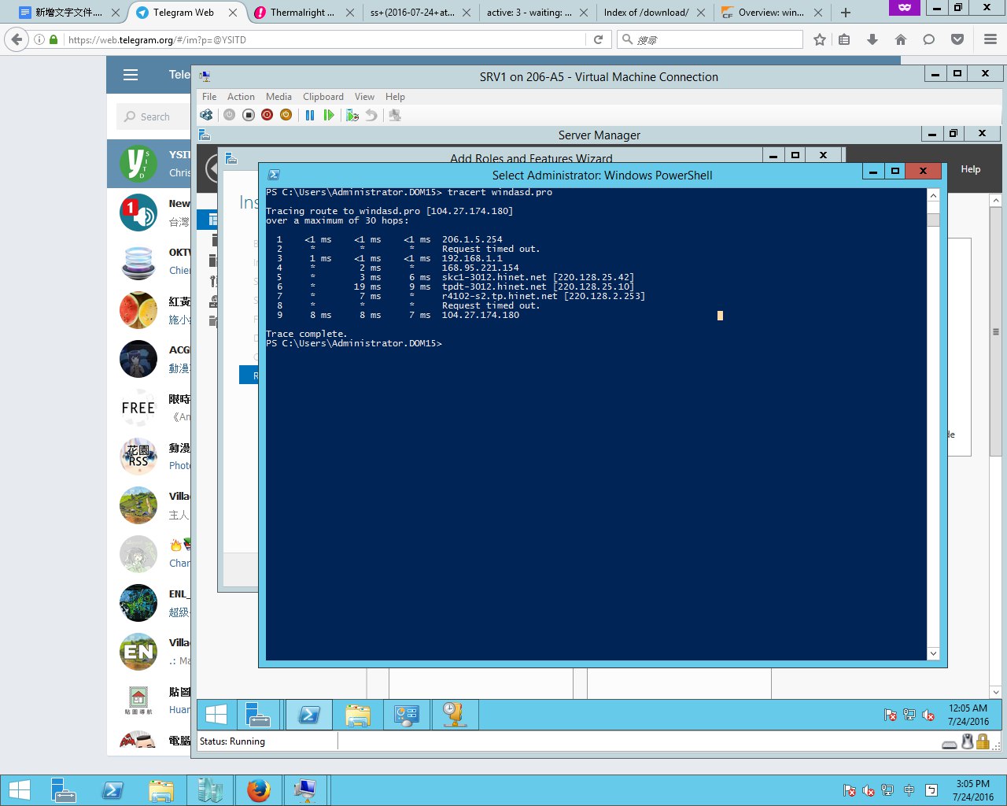
Task: Click the Ctrl+Alt+Del icon in VM toolbar
Action: (x=206, y=115)
